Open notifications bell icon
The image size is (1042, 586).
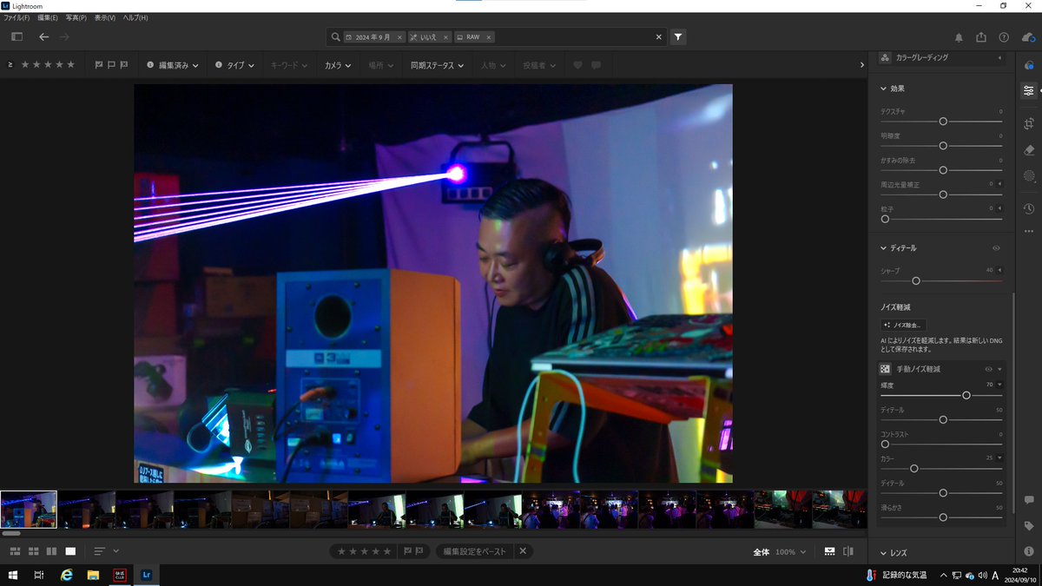pos(959,37)
